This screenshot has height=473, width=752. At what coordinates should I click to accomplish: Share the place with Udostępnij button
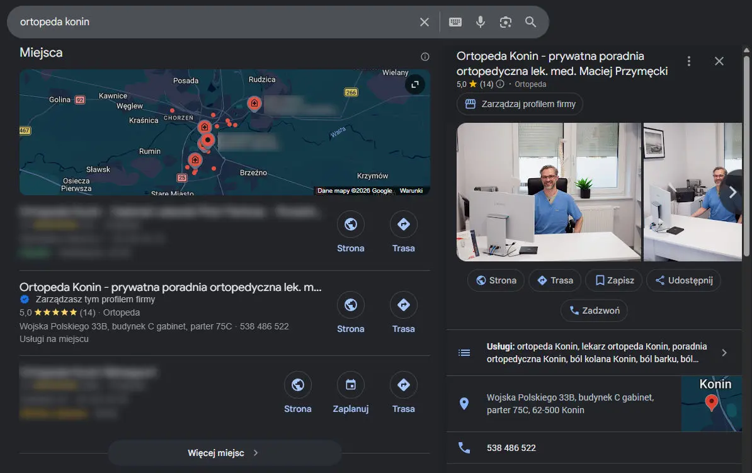click(683, 281)
